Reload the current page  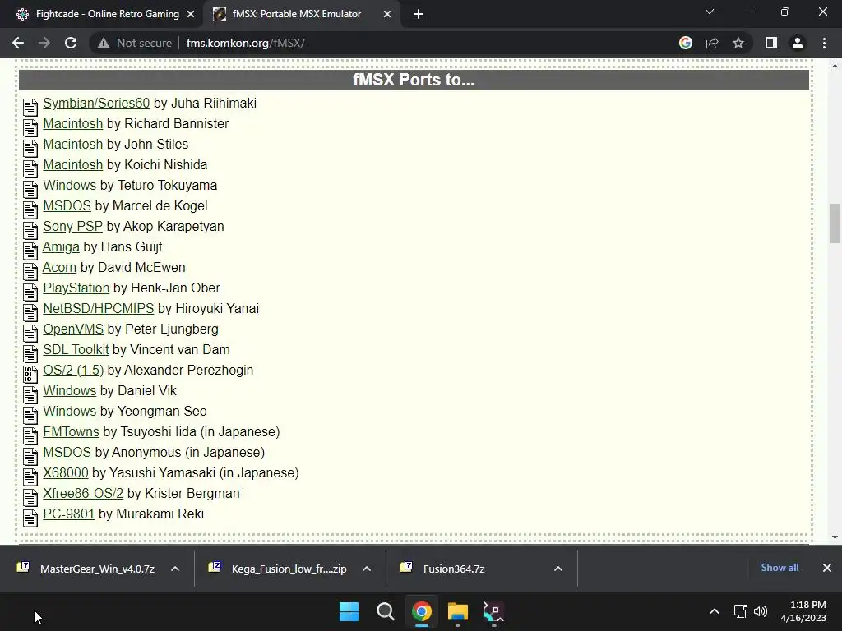coord(71,43)
